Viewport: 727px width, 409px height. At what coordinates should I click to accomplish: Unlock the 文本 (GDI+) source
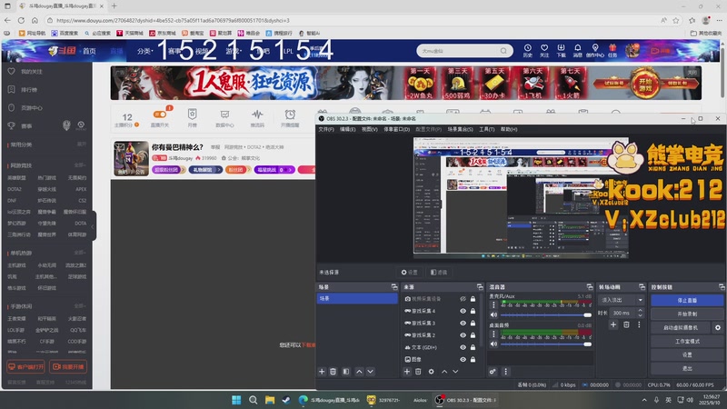pyautogui.click(x=473, y=347)
